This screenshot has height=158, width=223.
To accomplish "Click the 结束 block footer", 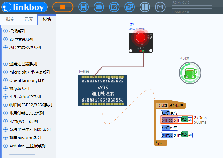I will click(161, 143).
